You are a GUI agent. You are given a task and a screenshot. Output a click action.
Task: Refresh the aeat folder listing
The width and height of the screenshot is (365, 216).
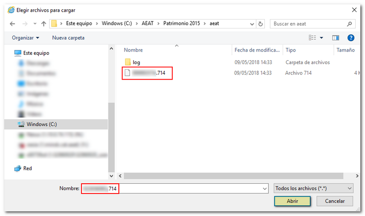click(261, 24)
